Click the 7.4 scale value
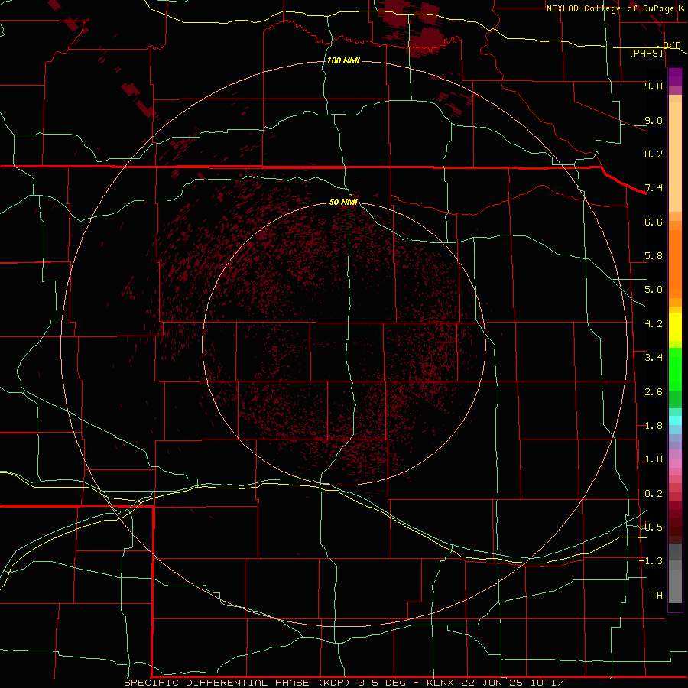 click(x=654, y=188)
